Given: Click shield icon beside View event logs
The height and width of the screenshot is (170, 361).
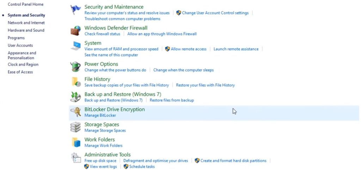Looking at the screenshot, I should click(x=87, y=166).
